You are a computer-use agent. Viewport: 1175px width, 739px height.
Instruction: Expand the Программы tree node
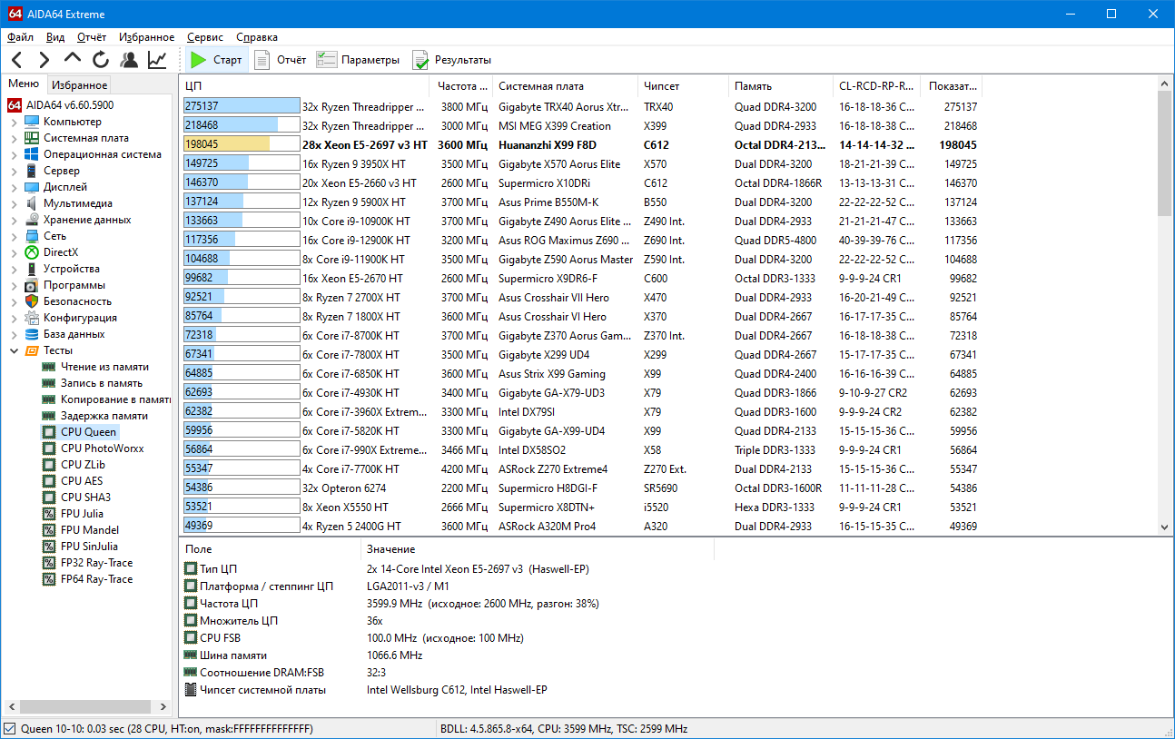(x=14, y=285)
